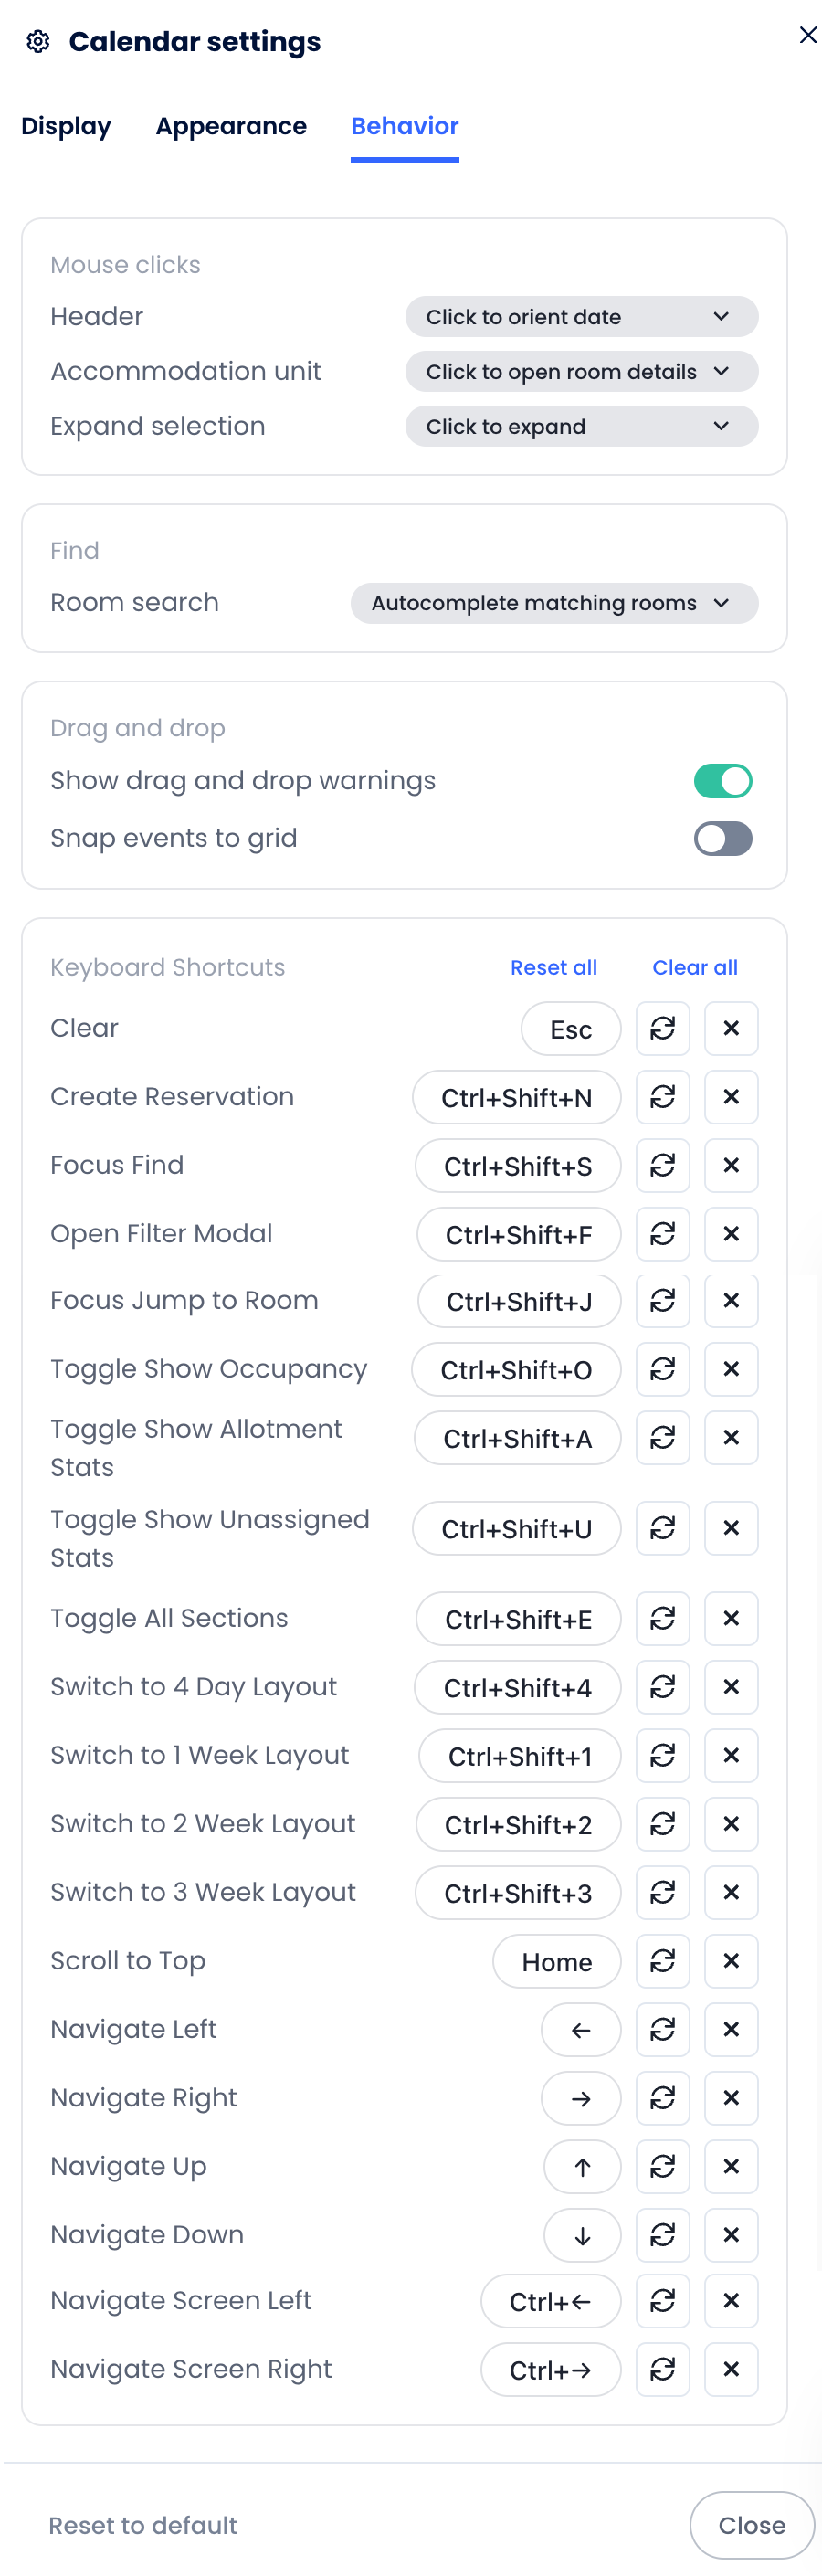Clear the Scroll to Top shortcut
The height and width of the screenshot is (2576, 822).
click(731, 1961)
